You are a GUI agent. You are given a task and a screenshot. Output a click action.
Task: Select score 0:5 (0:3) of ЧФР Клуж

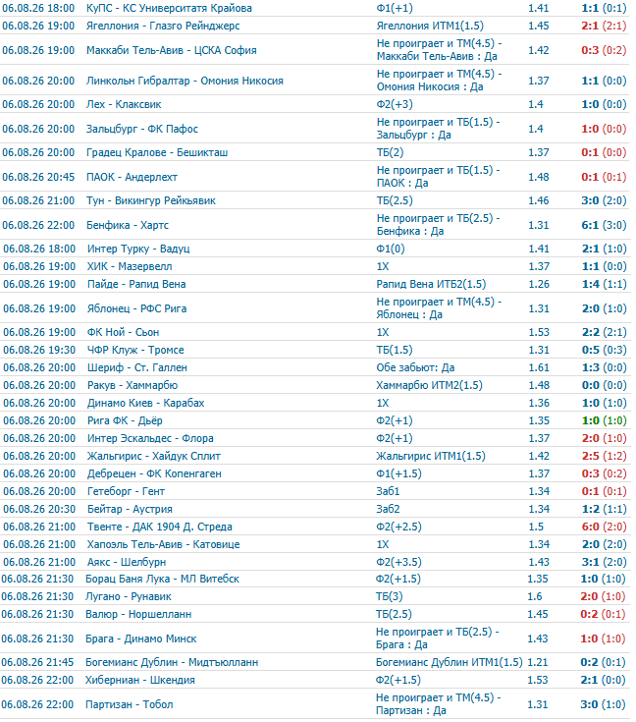(604, 350)
